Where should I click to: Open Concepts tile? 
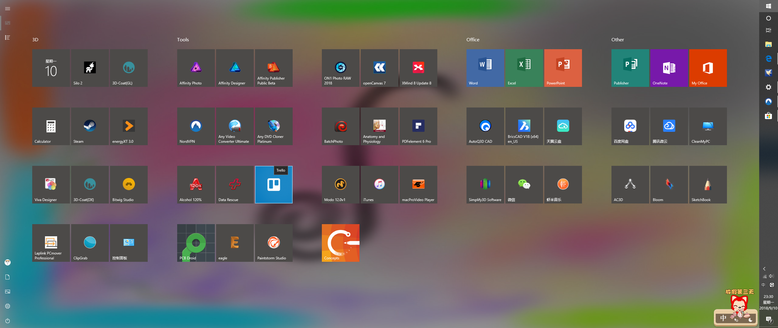coord(340,243)
